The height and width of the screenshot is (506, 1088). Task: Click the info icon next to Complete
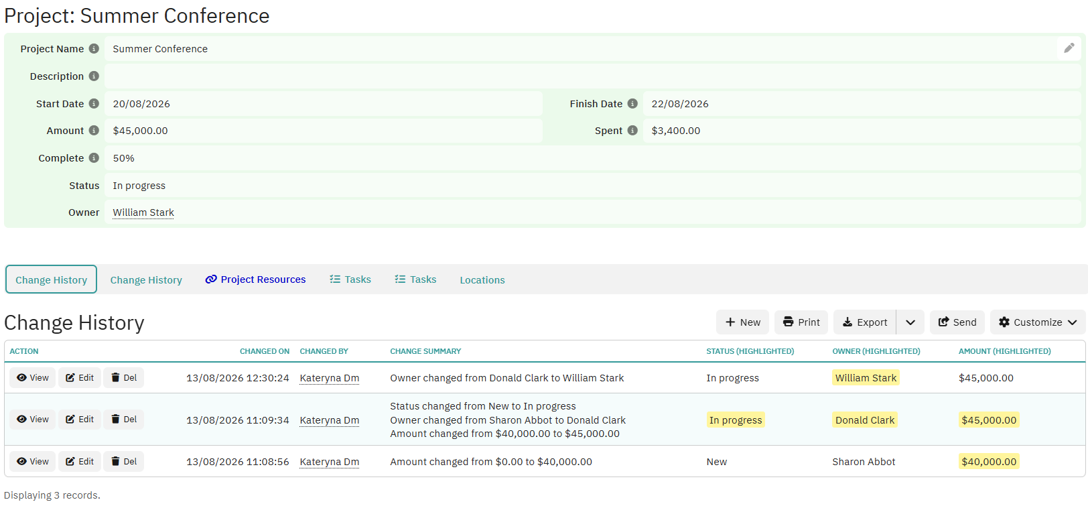pos(94,158)
